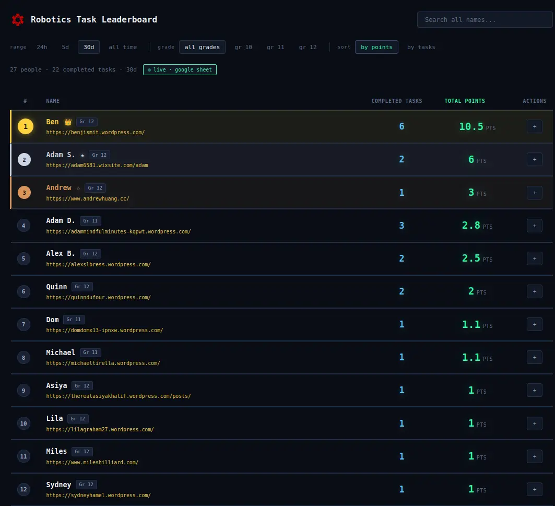Viewport: 555px width, 506px height.
Task: Expand Alex B.'s row with the plus
Action: point(535,258)
